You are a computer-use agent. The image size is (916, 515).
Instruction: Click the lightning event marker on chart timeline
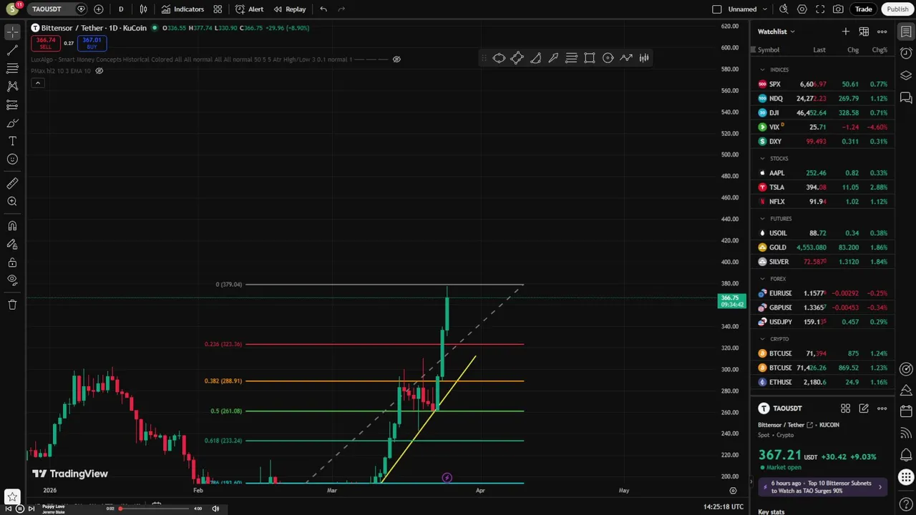tap(447, 478)
